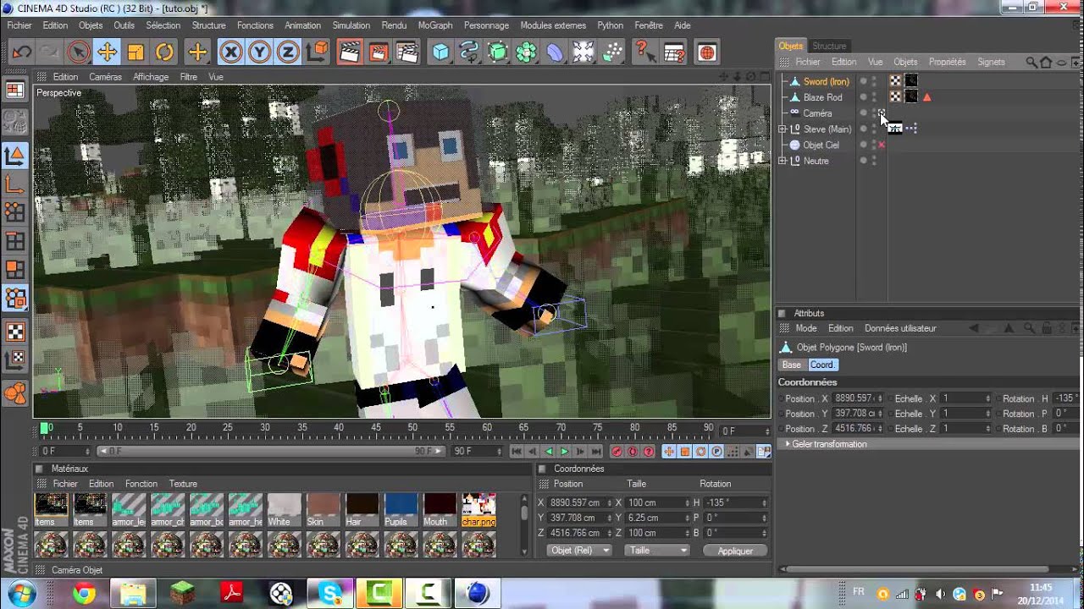Render the active view clapperboard

[x=349, y=52]
